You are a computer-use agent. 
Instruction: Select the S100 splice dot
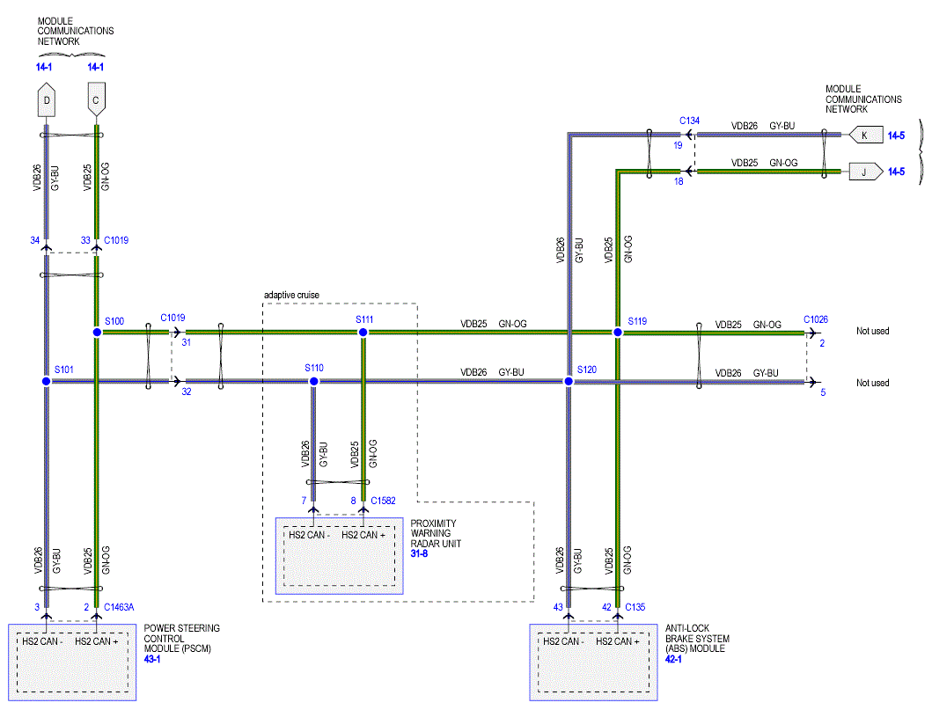coord(96,333)
